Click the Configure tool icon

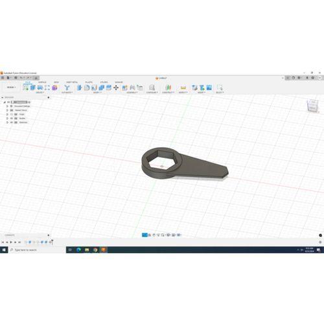[152, 87]
